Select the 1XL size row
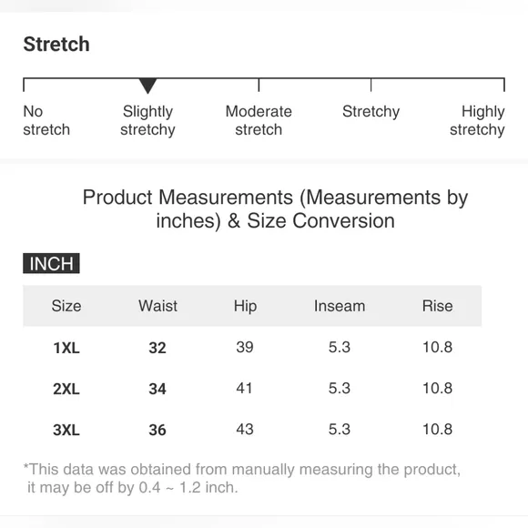The width and height of the screenshot is (528, 528). pos(252,347)
